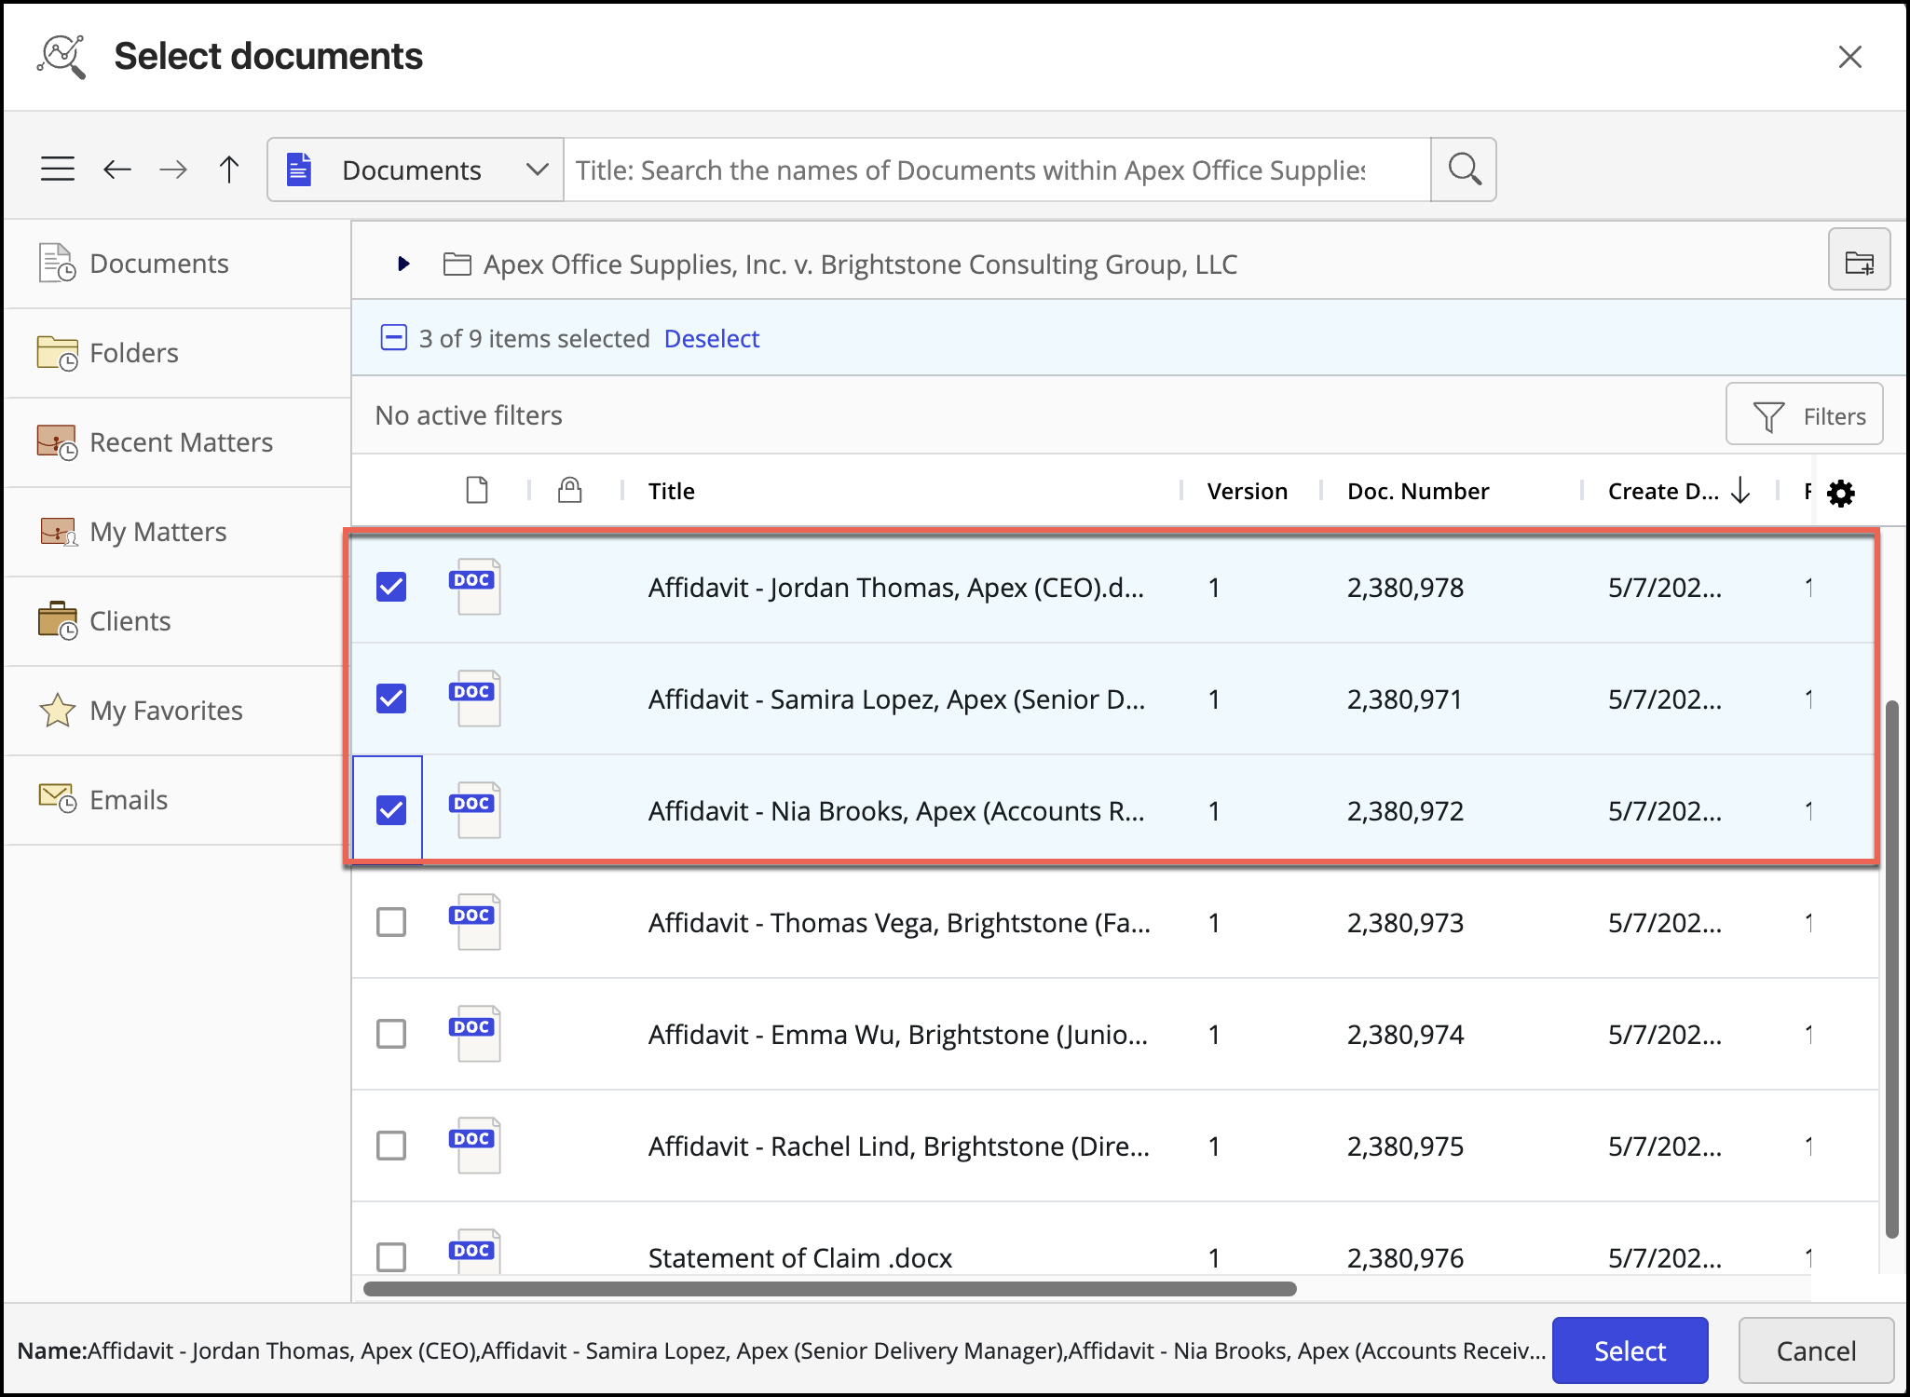This screenshot has width=1910, height=1397.
Task: Check the Statement of Claim checkbox
Action: (x=391, y=1255)
